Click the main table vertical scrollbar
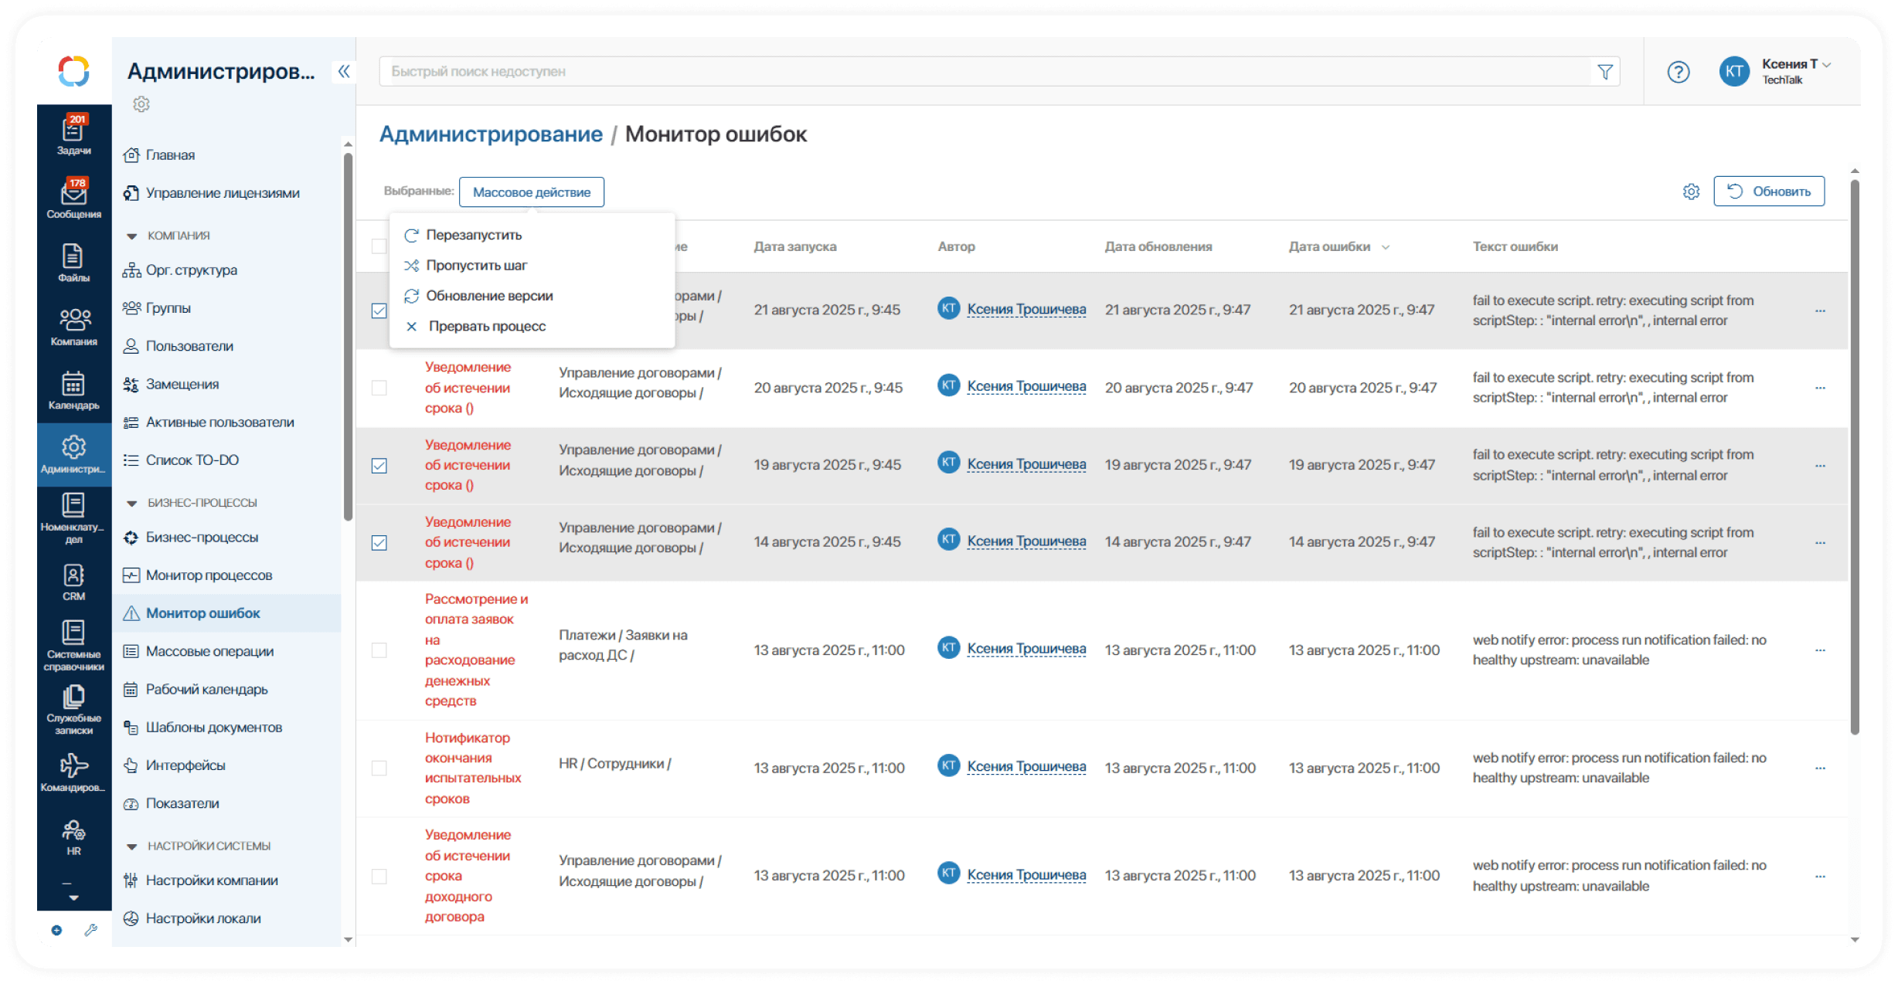Screen dimensions: 1898x984 (1854, 456)
